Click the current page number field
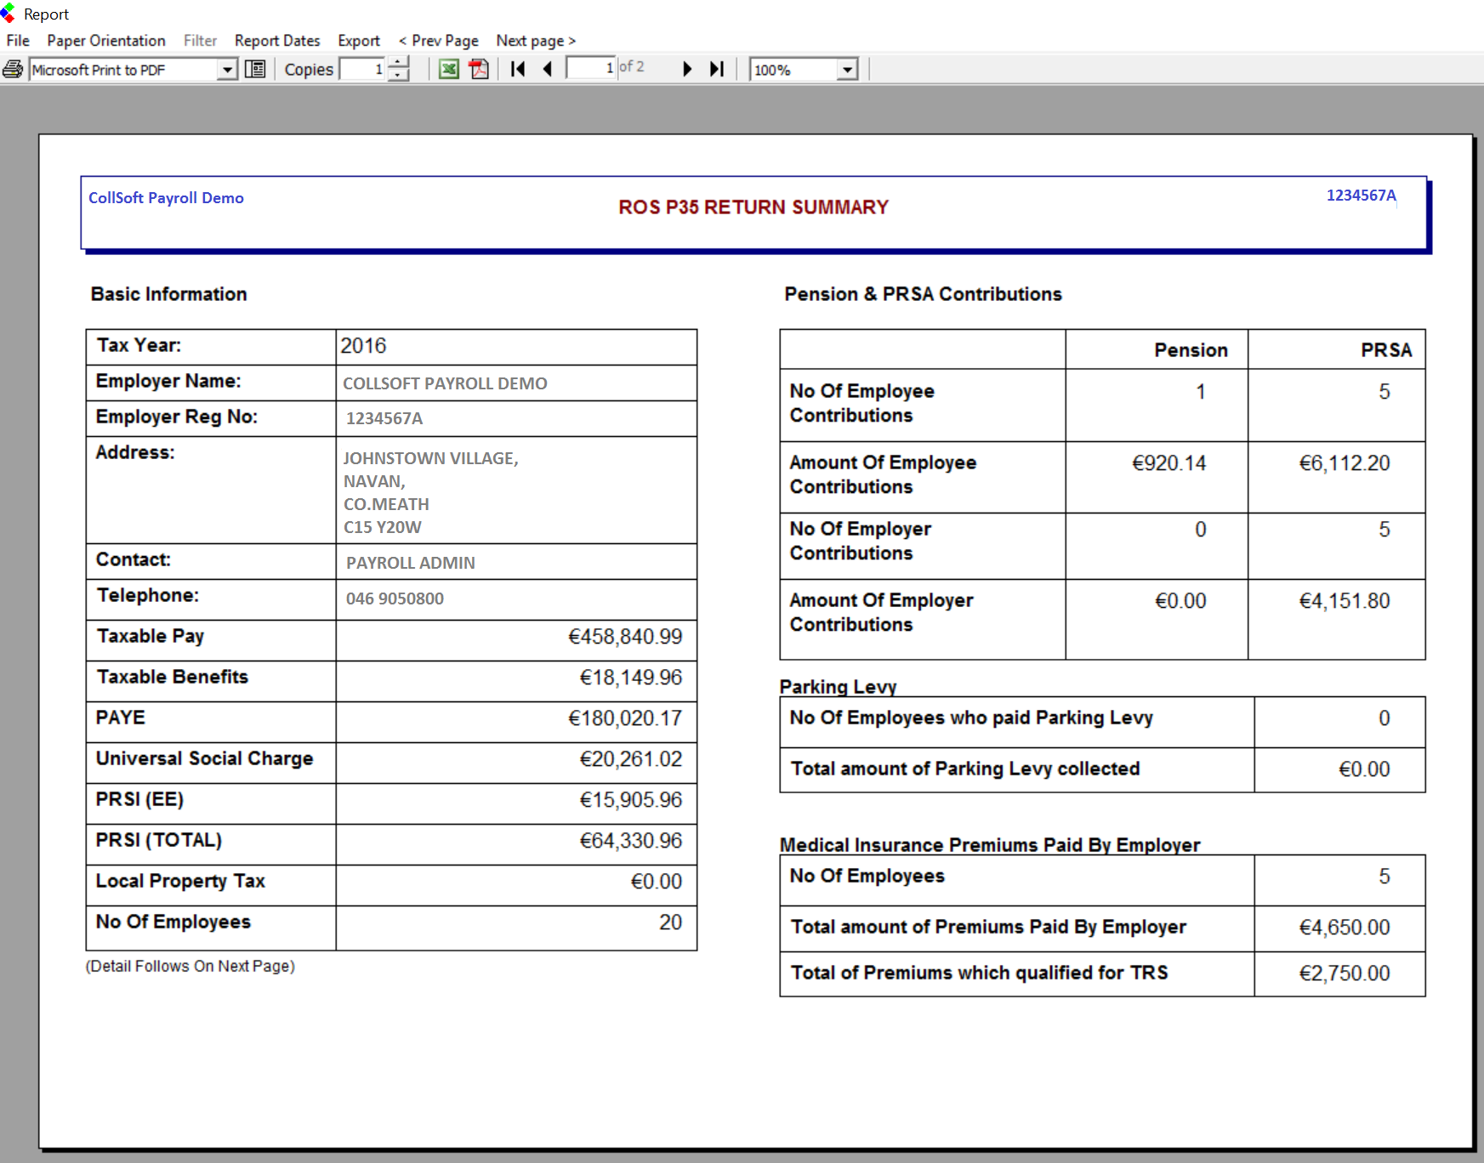Screen dimensions: 1484x1163 (591, 68)
